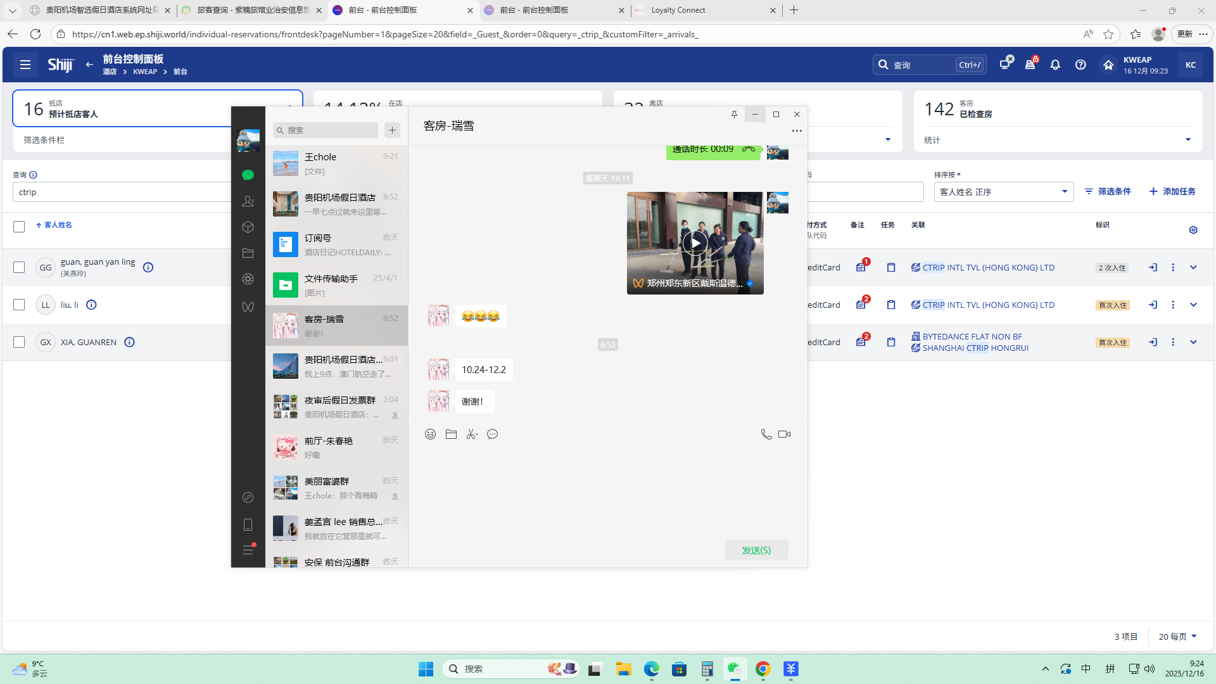1216x684 pixels.
Task: Click check-in icon for liu, li row
Action: coord(1153,305)
